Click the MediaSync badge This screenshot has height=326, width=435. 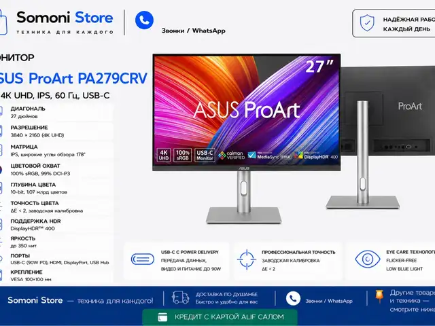[x=269, y=156]
